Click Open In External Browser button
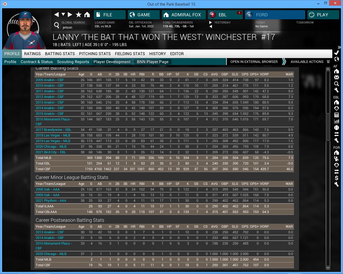 click(254, 62)
